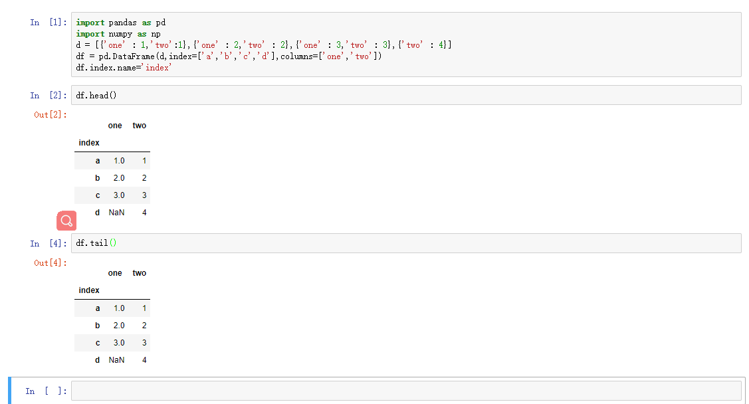Click the empty In [ ] prompt
The width and height of the screenshot is (749, 404).
[45, 391]
